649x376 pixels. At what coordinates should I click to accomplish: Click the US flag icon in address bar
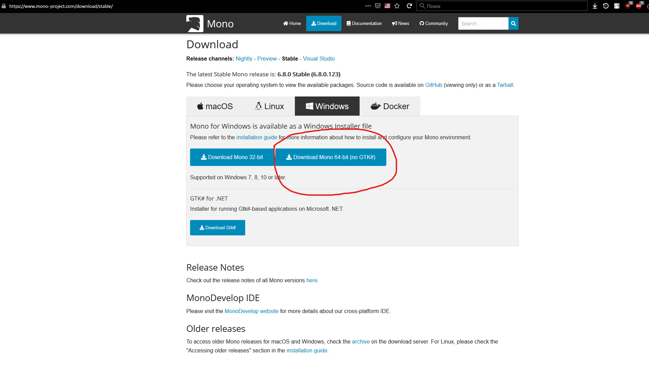pyautogui.click(x=387, y=6)
